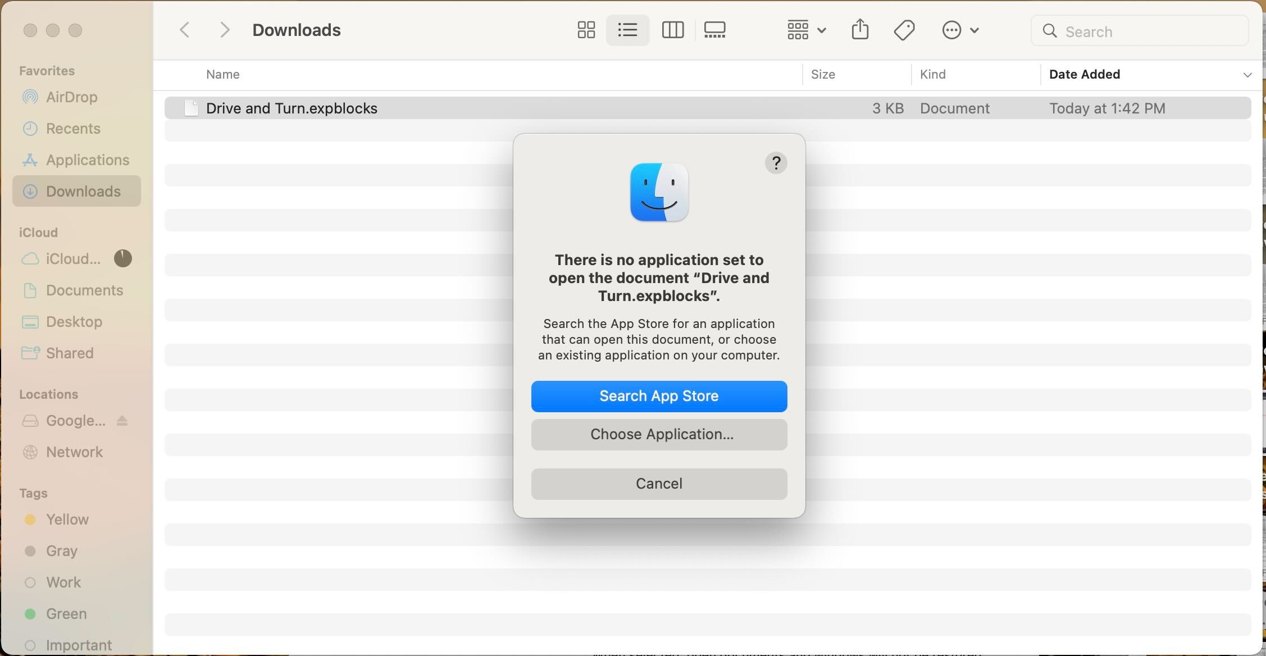
Task: Open Network in the sidebar
Action: pos(76,452)
